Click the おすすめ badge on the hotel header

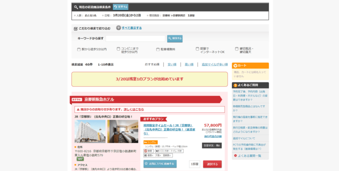coord(77,99)
